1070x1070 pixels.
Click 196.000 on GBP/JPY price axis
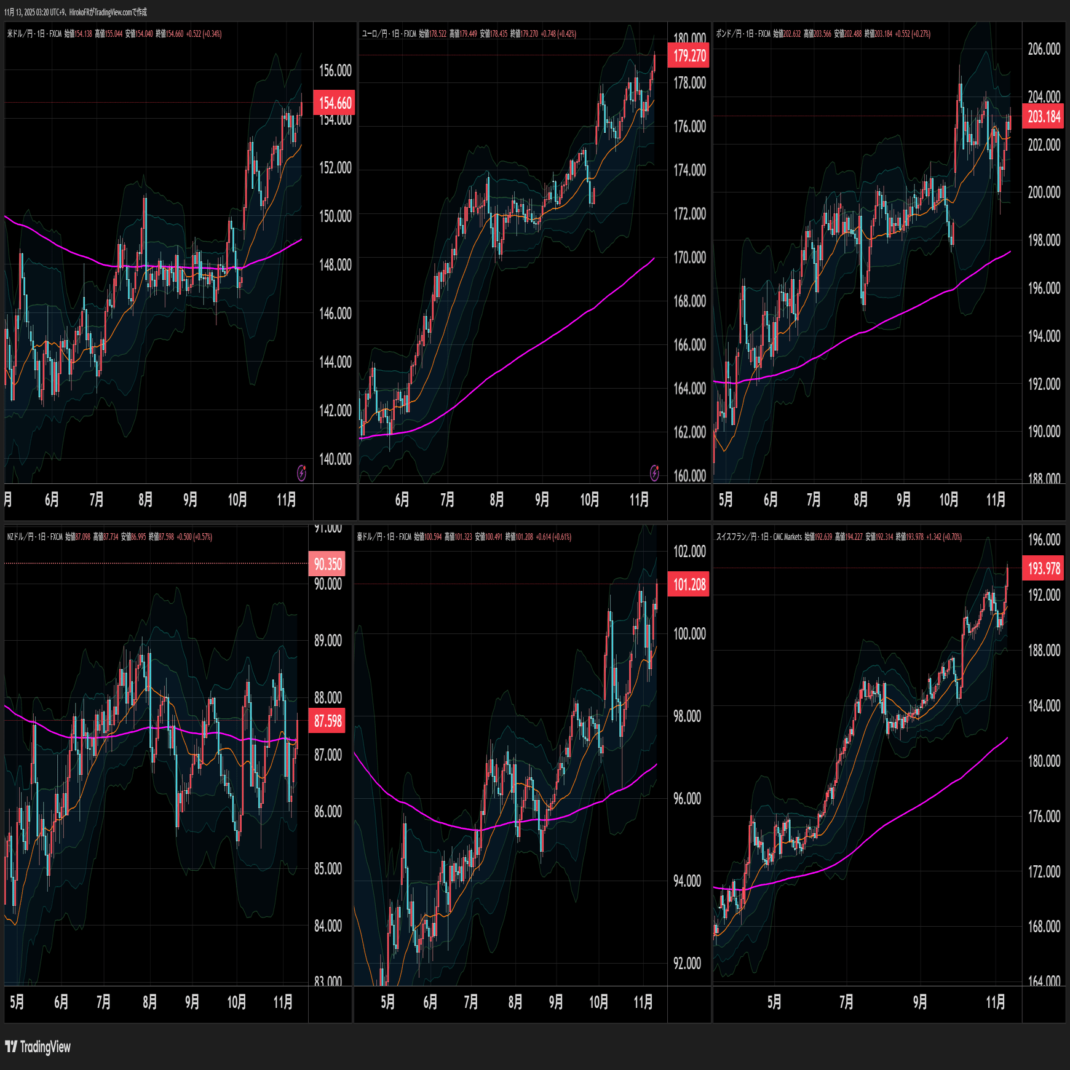click(x=1044, y=288)
